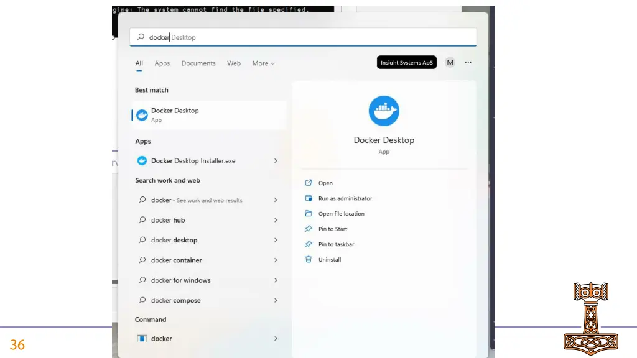This screenshot has width=637, height=358.
Task: Click magnifier icon beside docker for windows
Action: pyautogui.click(x=142, y=280)
